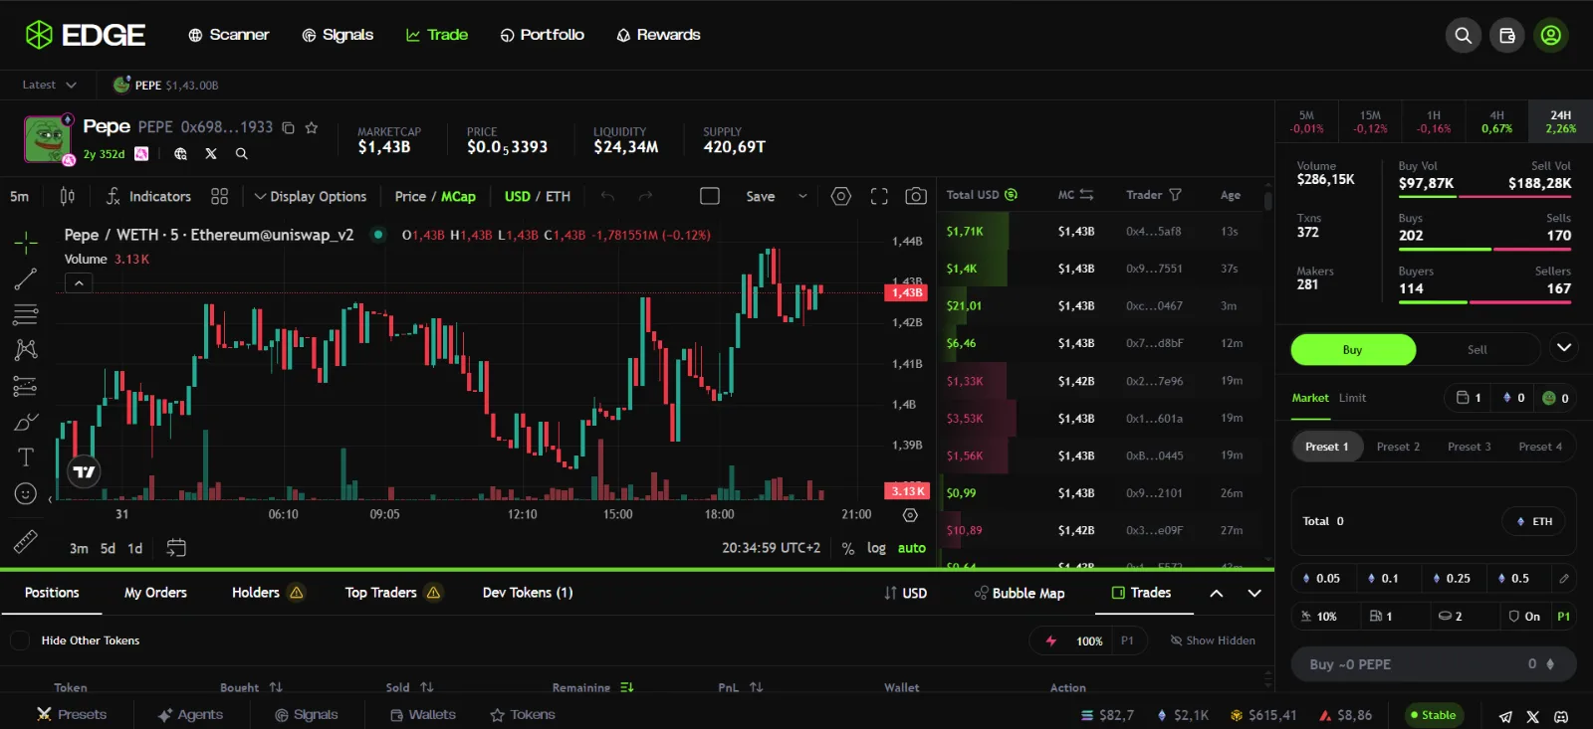The image size is (1593, 729).
Task: Copy the PEPE contract address 0x698…1933
Action: pos(288,127)
